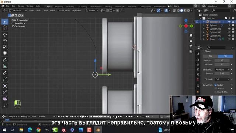Screen dimensions: 236x133
Task: Switch to the Sculpting workspace tab
Action: (70, 7)
